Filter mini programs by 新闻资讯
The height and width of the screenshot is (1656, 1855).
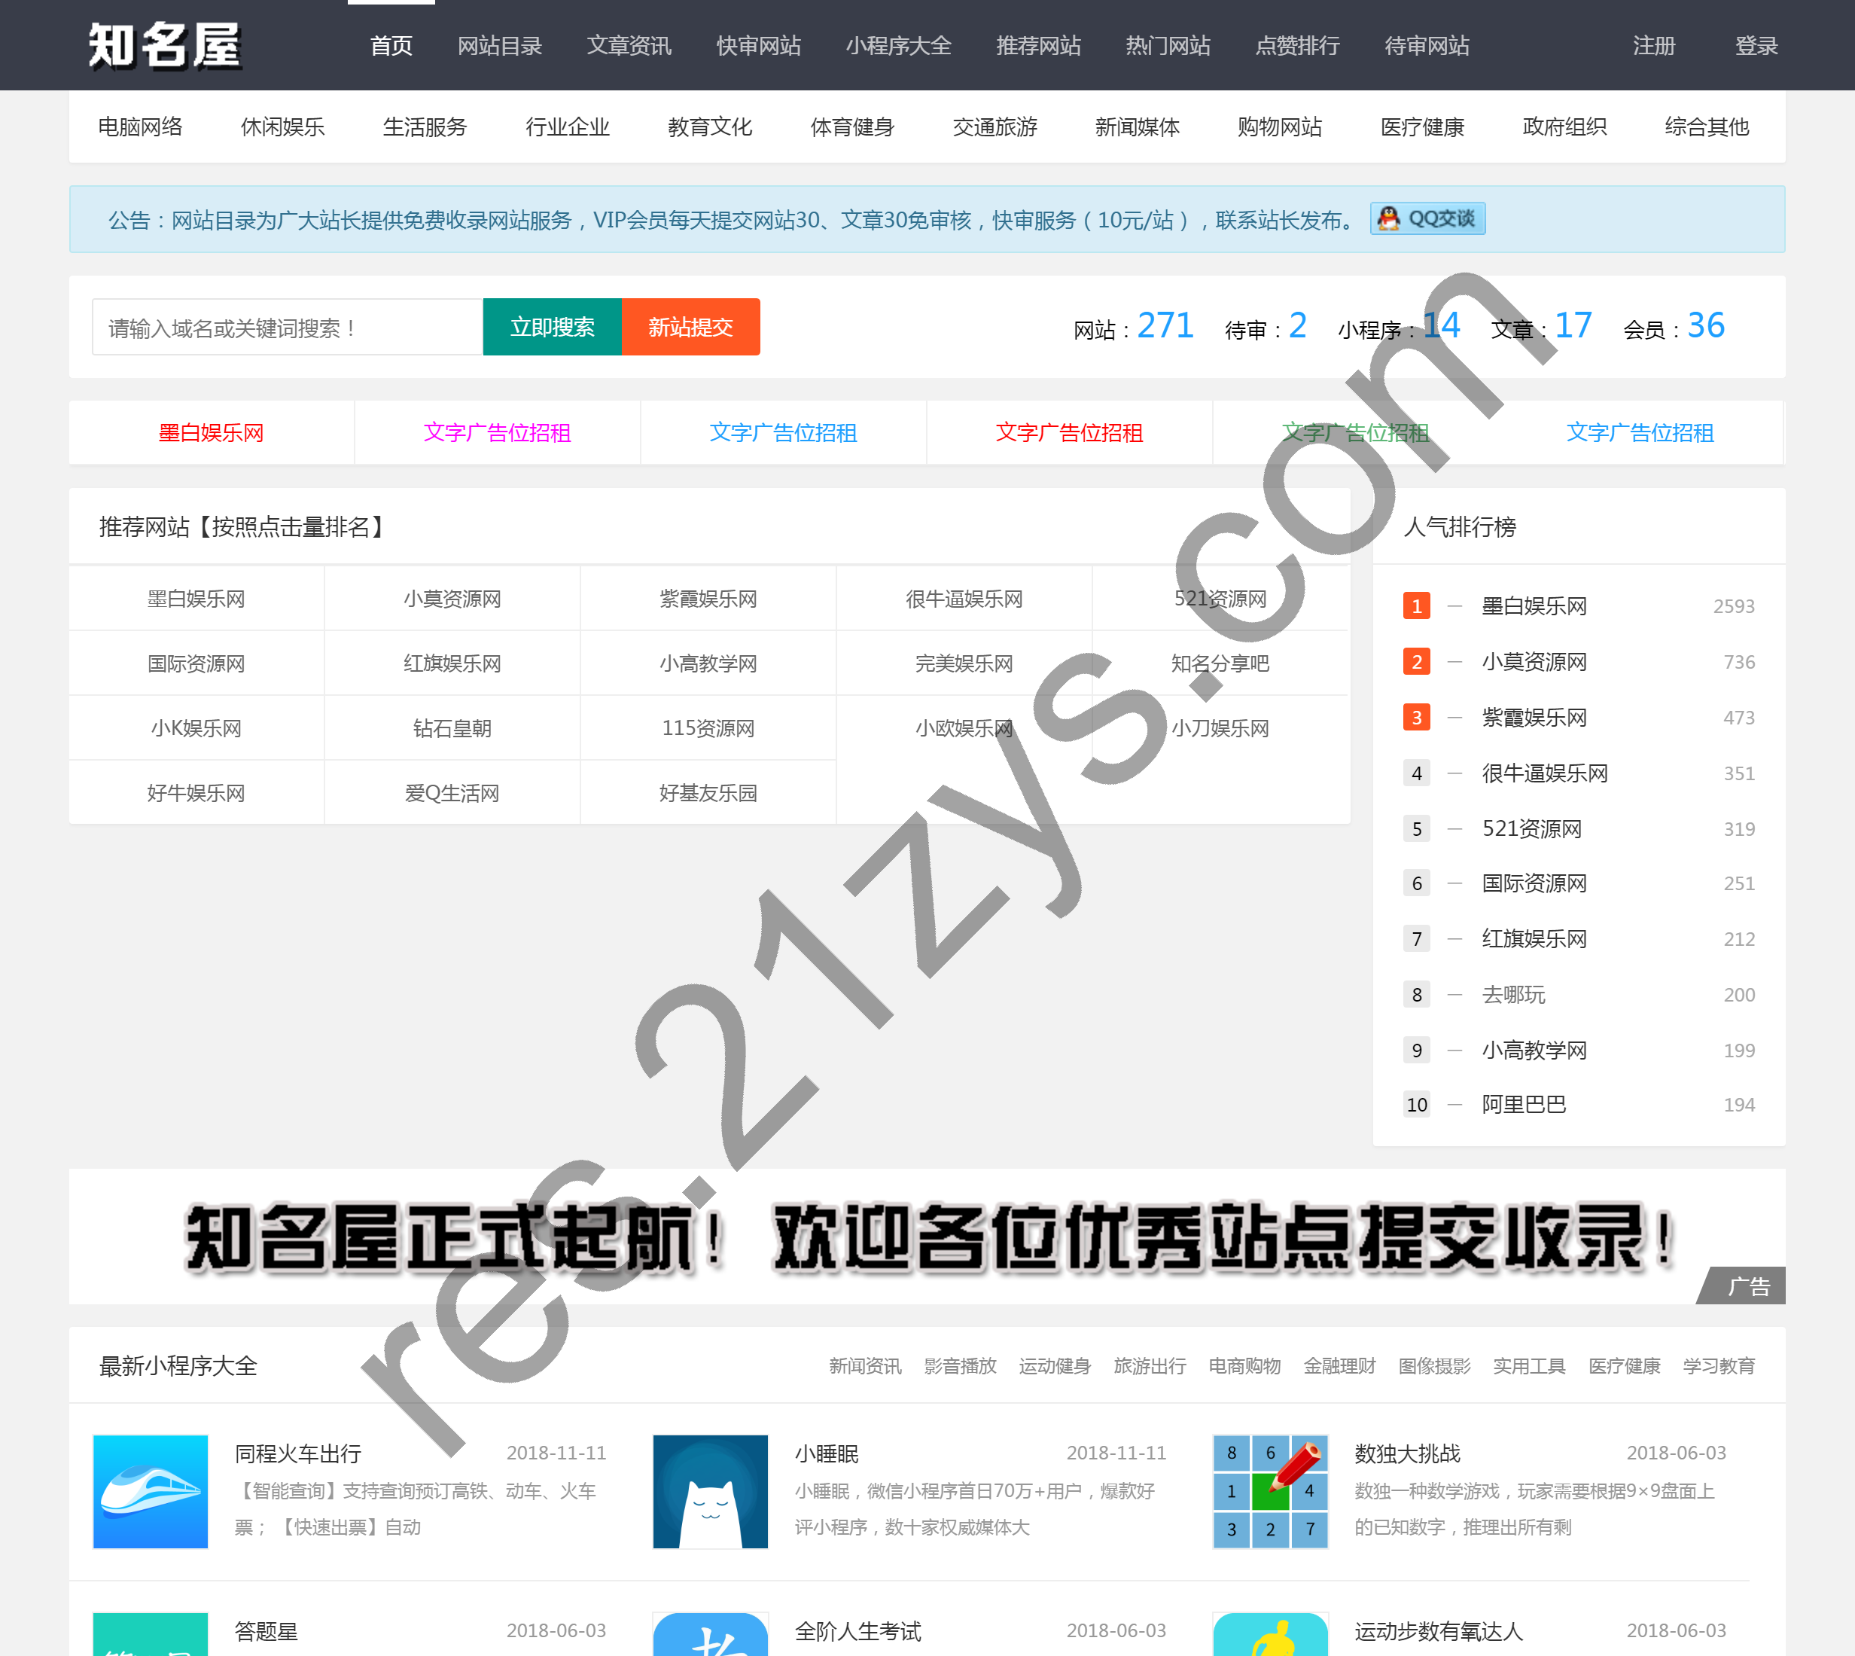865,1366
